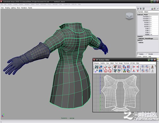Screen dimensions: 159x123
Task: Remove all UVs from isolate set
Action: tap(143, 71)
